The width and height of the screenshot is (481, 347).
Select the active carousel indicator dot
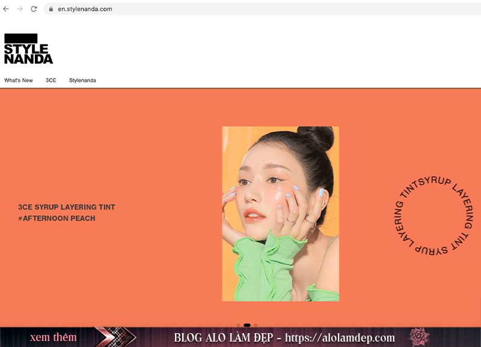coord(246,325)
